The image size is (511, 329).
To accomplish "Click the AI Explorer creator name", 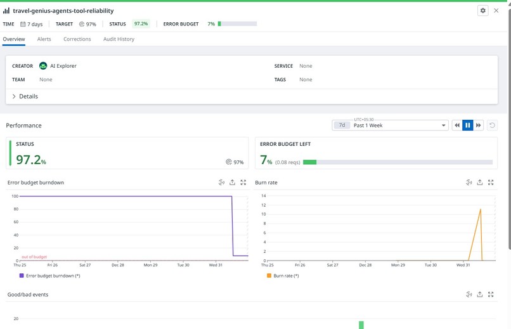I will (63, 66).
